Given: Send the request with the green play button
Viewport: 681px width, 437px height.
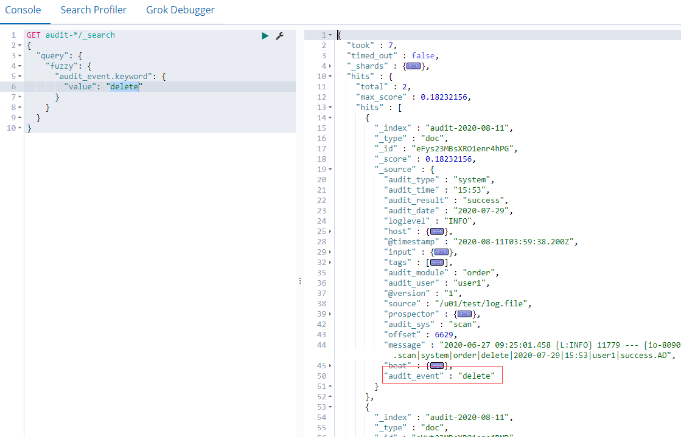Looking at the screenshot, I should point(265,36).
